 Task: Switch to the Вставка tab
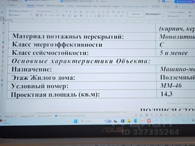click(x=40, y=5)
